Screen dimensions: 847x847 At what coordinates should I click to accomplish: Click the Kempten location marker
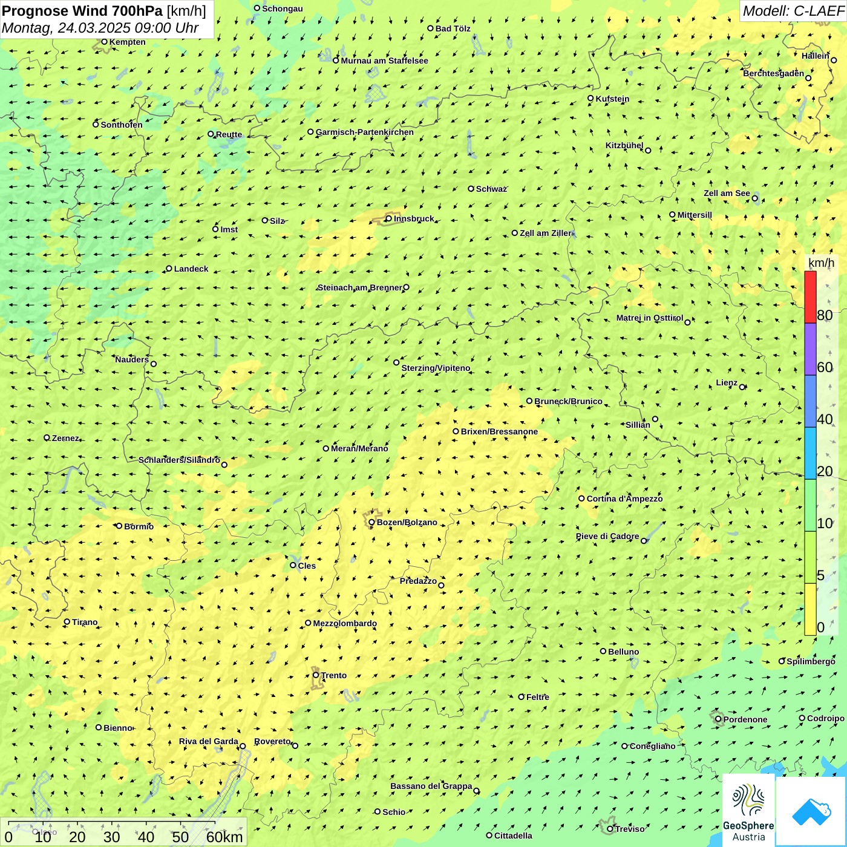pos(104,42)
